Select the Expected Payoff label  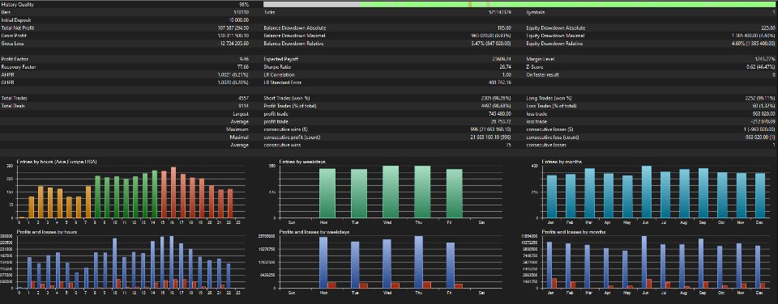281,59
